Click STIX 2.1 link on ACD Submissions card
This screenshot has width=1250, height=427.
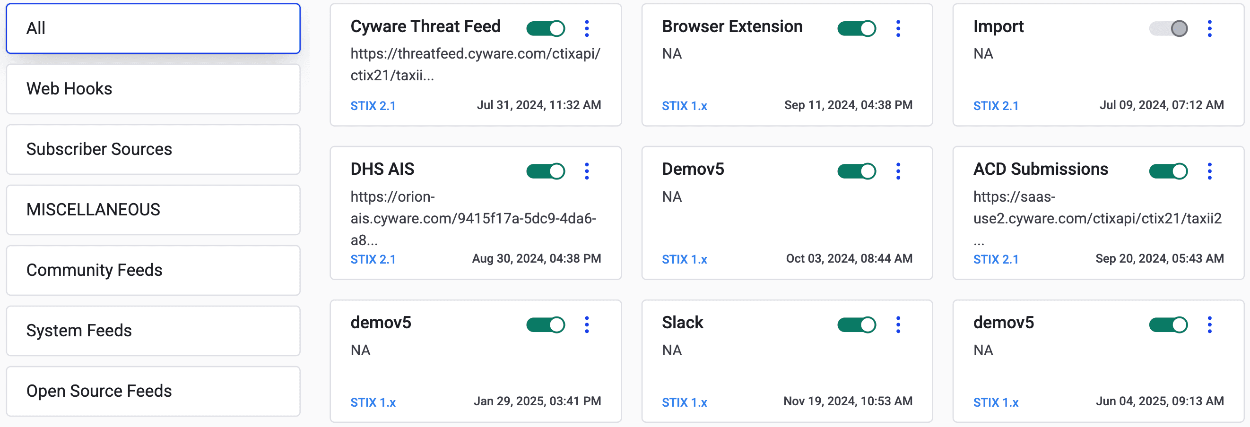996,259
